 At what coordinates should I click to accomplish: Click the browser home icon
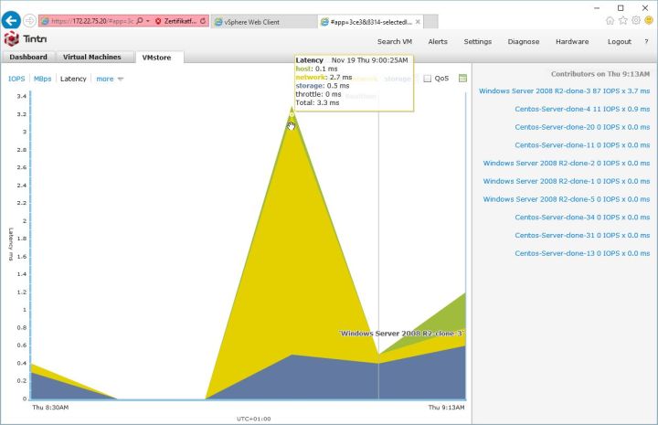pos(610,20)
